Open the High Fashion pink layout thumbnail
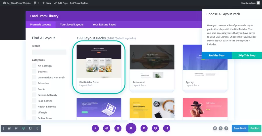 (205, 108)
